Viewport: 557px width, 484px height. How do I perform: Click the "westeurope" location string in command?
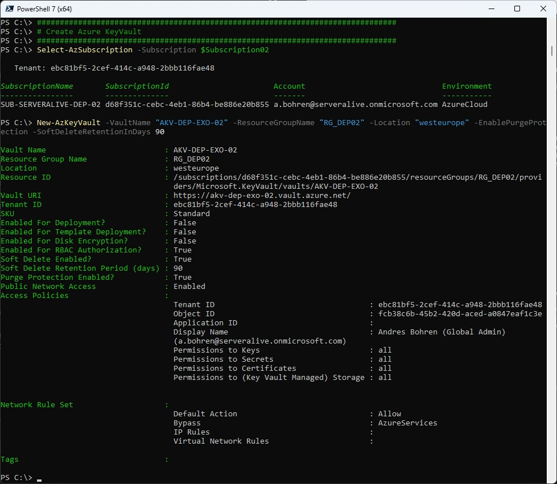[x=442, y=122]
